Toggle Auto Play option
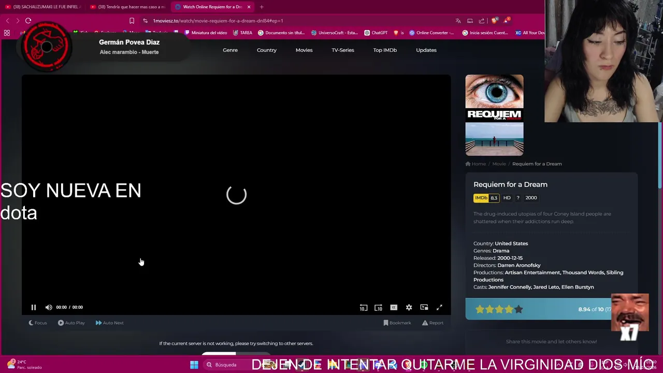This screenshot has width=663, height=373. click(71, 323)
